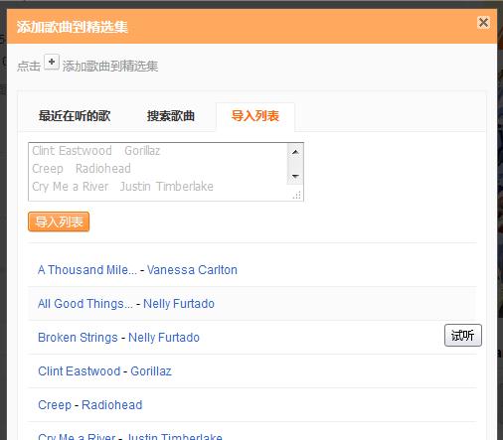The width and height of the screenshot is (503, 440).
Task: Select the 导入列表 tab
Action: pos(255,116)
